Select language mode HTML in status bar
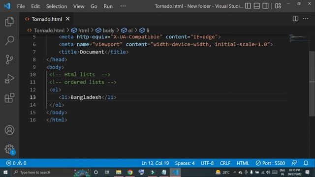 coord(243,163)
